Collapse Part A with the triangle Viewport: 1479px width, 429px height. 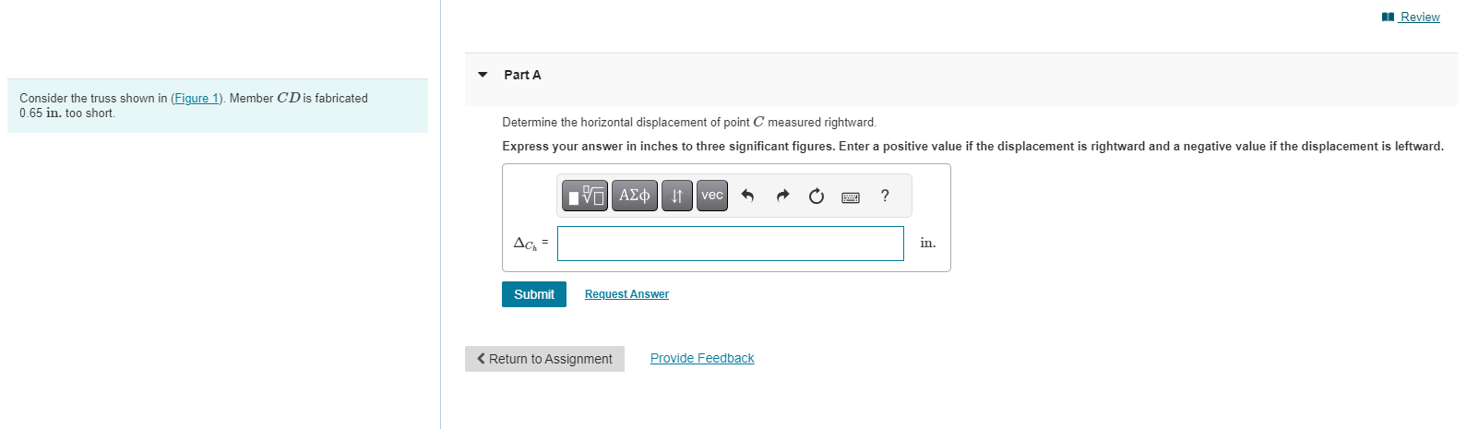click(x=483, y=75)
